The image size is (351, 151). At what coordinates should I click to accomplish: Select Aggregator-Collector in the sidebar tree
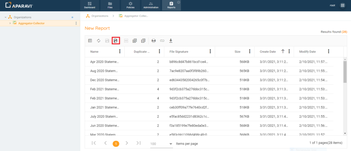click(x=31, y=23)
